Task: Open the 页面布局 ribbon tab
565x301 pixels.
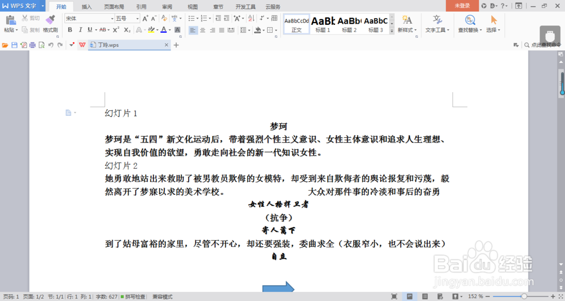Action: 114,6
